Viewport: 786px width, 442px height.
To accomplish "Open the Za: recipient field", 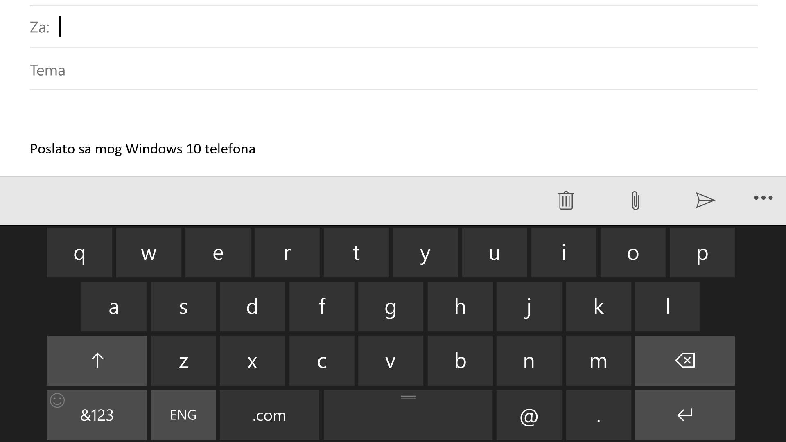I will click(164, 27).
